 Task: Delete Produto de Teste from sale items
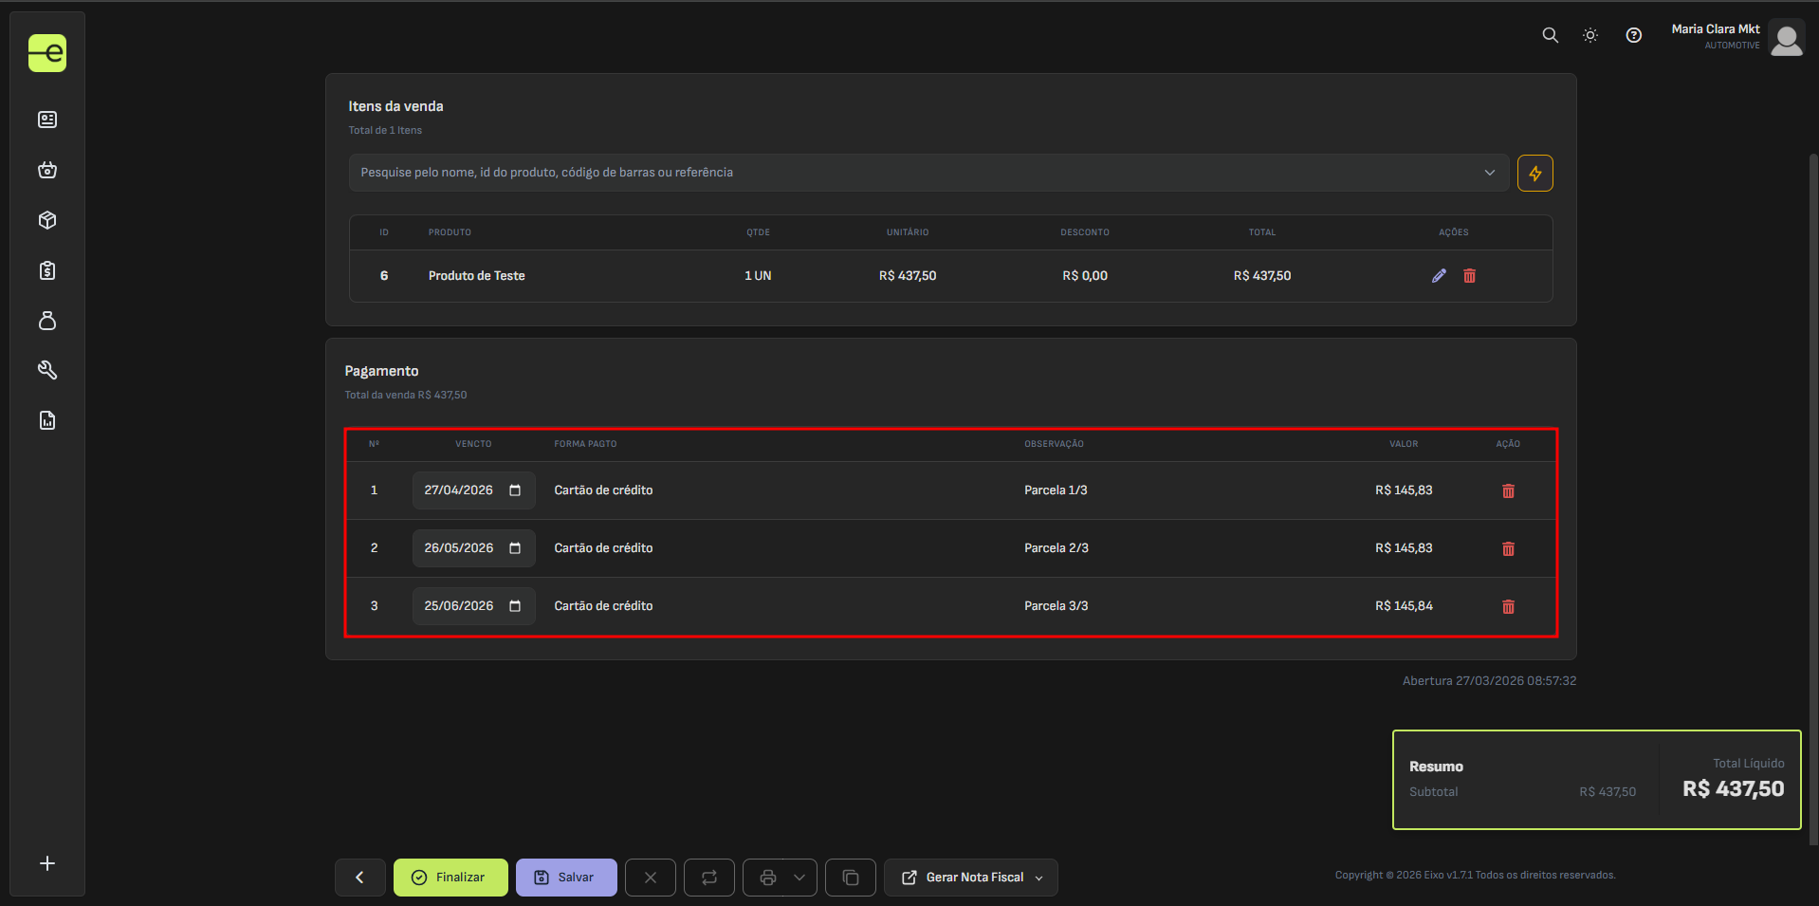click(x=1469, y=276)
